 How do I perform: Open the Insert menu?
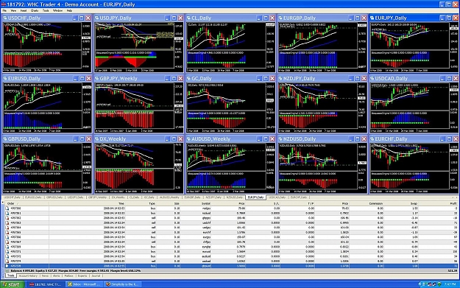24,10
